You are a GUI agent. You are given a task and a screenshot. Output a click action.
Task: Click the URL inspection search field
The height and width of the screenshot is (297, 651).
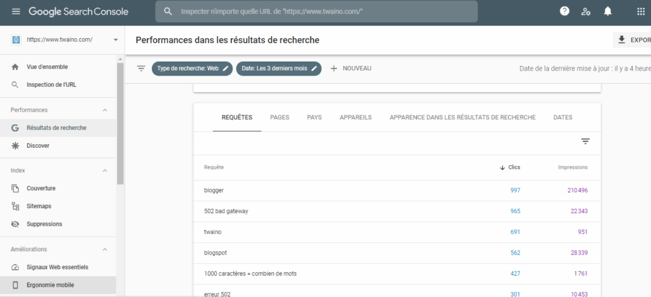point(318,11)
